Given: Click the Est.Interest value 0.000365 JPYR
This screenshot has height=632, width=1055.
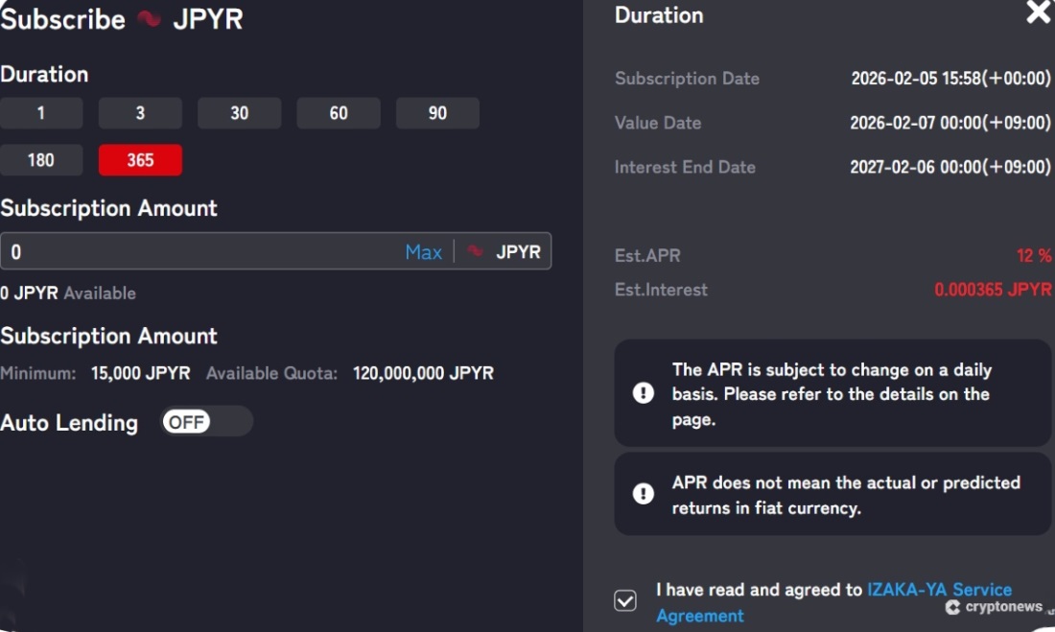Looking at the screenshot, I should (993, 290).
